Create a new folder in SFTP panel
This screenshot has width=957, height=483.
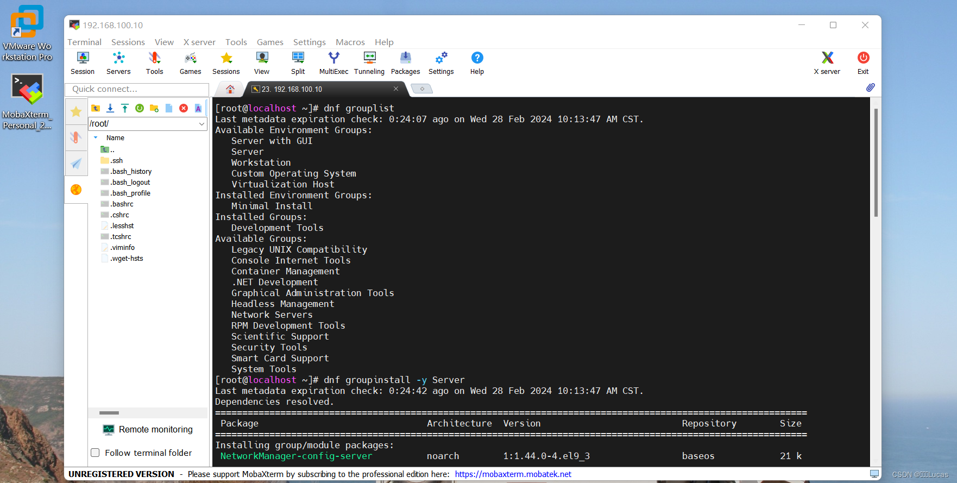(154, 108)
